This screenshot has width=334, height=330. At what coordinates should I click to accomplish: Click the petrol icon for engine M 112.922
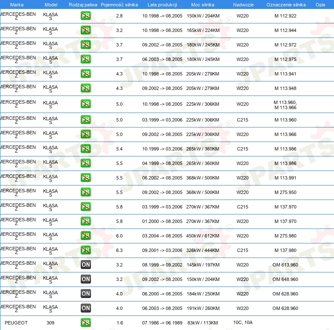85,16
